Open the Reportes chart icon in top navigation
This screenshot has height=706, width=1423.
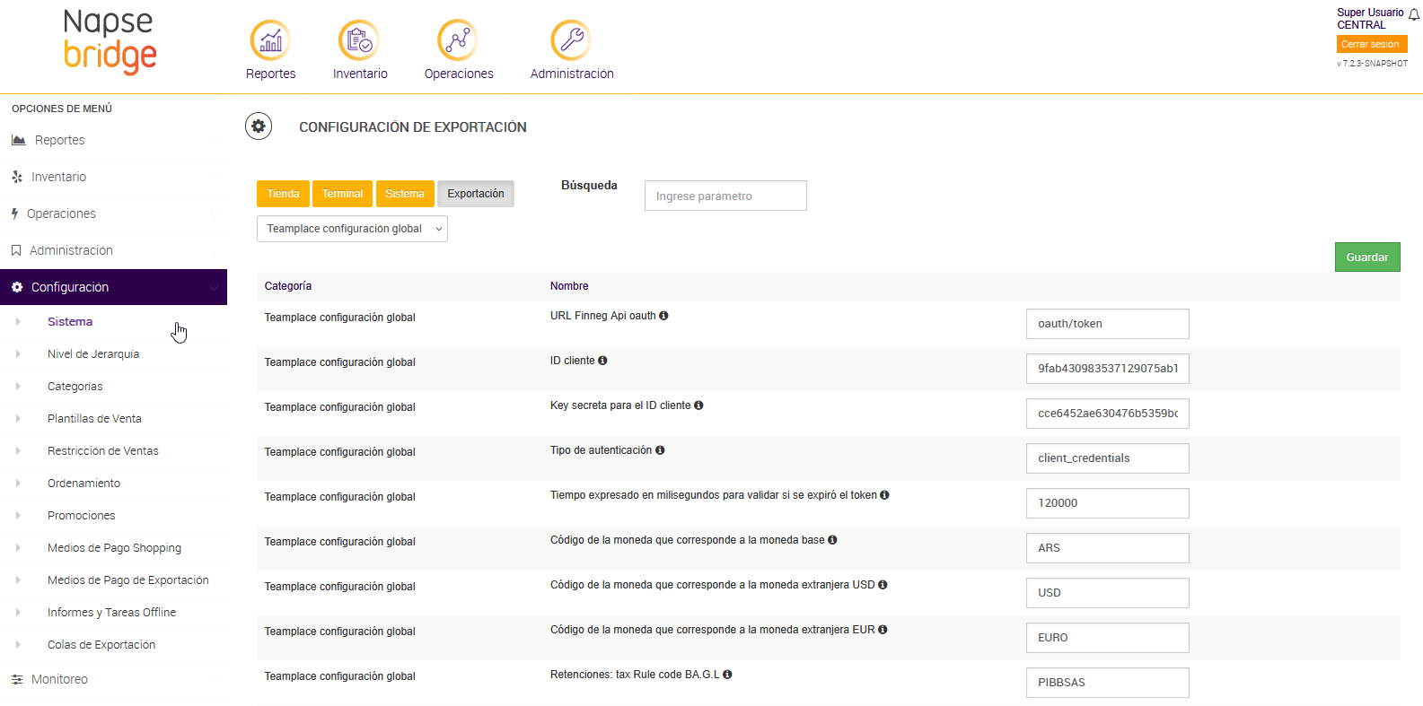pyautogui.click(x=270, y=40)
